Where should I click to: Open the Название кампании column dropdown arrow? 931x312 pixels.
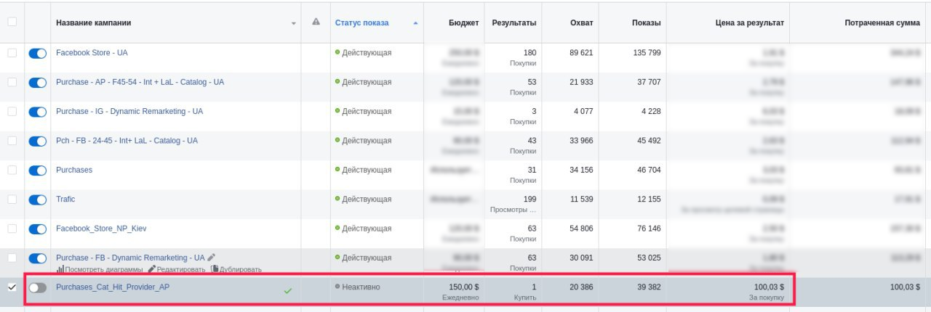tap(294, 23)
